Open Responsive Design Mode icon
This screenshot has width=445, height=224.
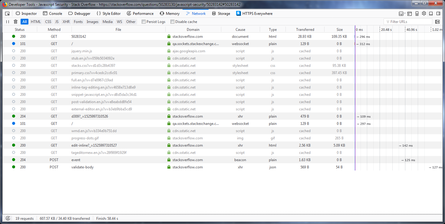coord(417,14)
